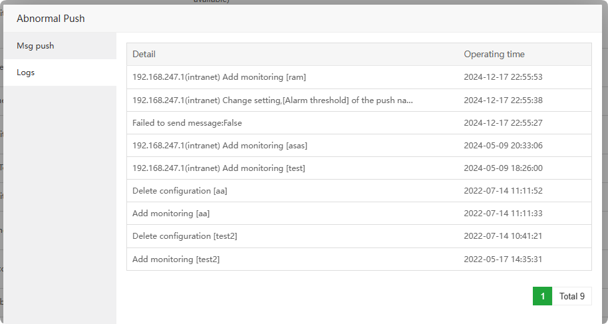This screenshot has width=608, height=324.
Task: Click the 2024-05-09 20:33:06 timestamp cell
Action: click(x=503, y=146)
